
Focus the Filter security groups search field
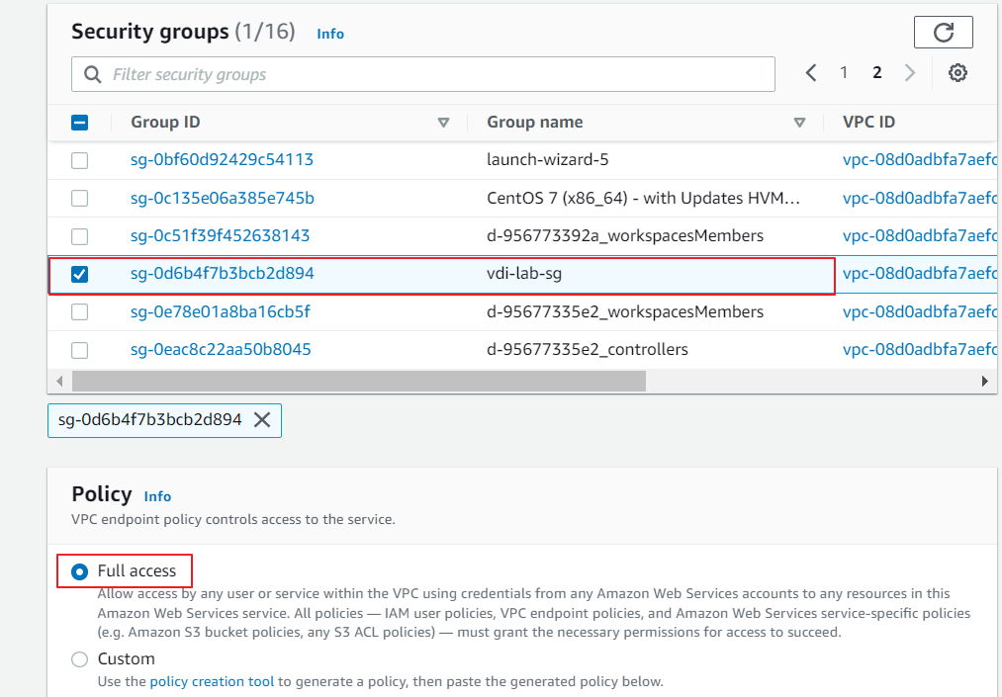pyautogui.click(x=423, y=74)
